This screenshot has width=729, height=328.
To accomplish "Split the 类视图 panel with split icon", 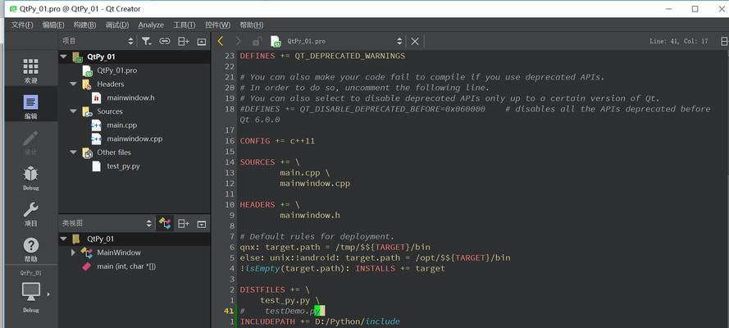I will tap(183, 224).
